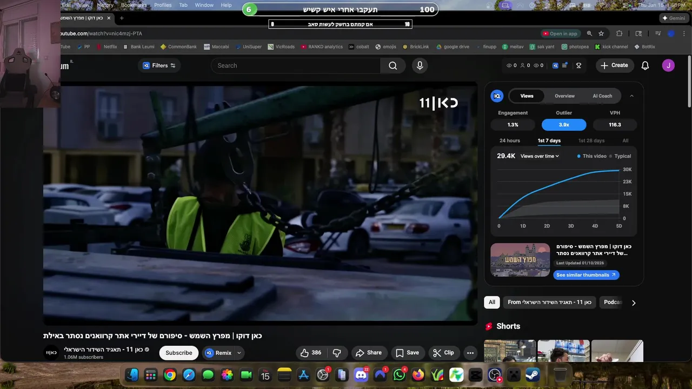Open Google Chrome from the dock
Image resolution: width=692 pixels, height=389 pixels.
click(x=170, y=374)
